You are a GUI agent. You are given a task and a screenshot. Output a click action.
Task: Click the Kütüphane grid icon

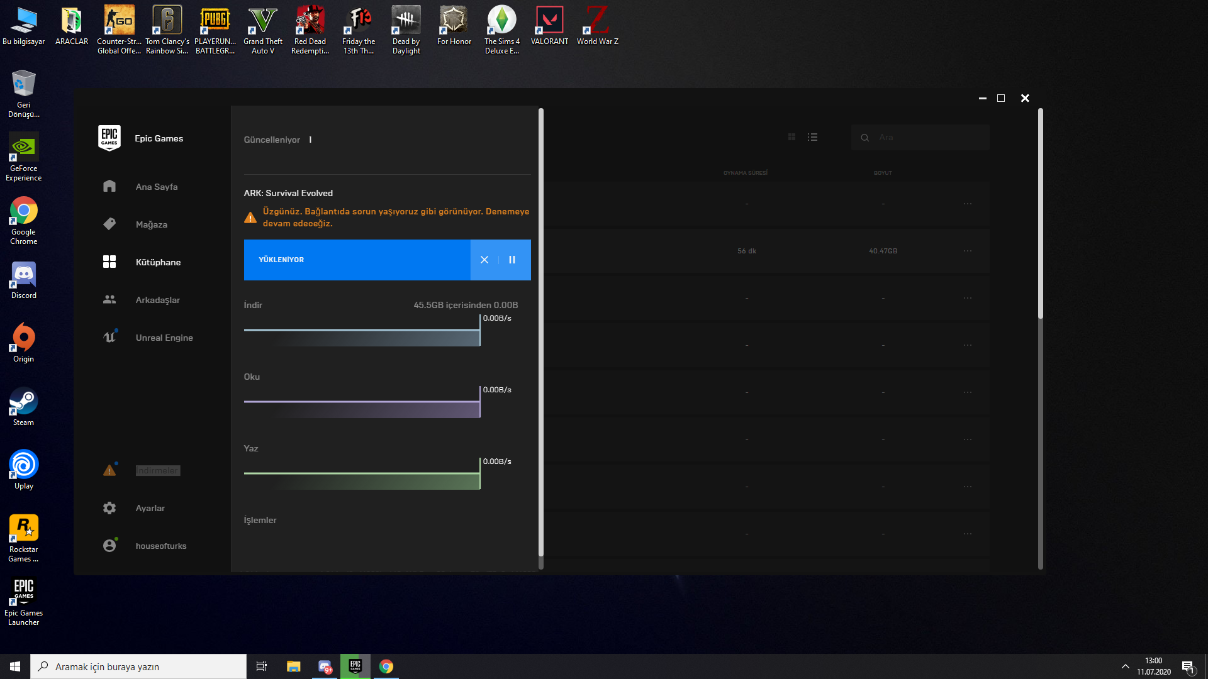pyautogui.click(x=109, y=262)
